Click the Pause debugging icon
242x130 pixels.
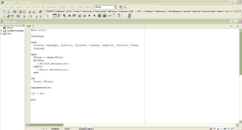[31, 16]
